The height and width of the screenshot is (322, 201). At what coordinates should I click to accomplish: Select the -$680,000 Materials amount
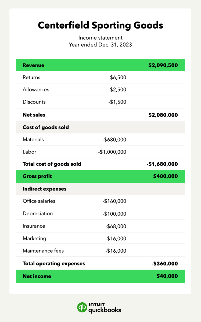pos(114,140)
